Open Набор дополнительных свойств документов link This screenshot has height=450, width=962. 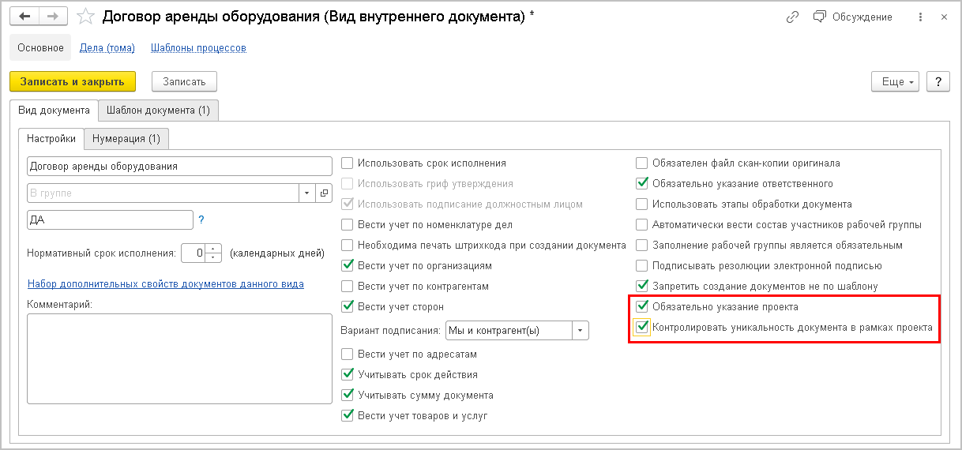coord(166,283)
